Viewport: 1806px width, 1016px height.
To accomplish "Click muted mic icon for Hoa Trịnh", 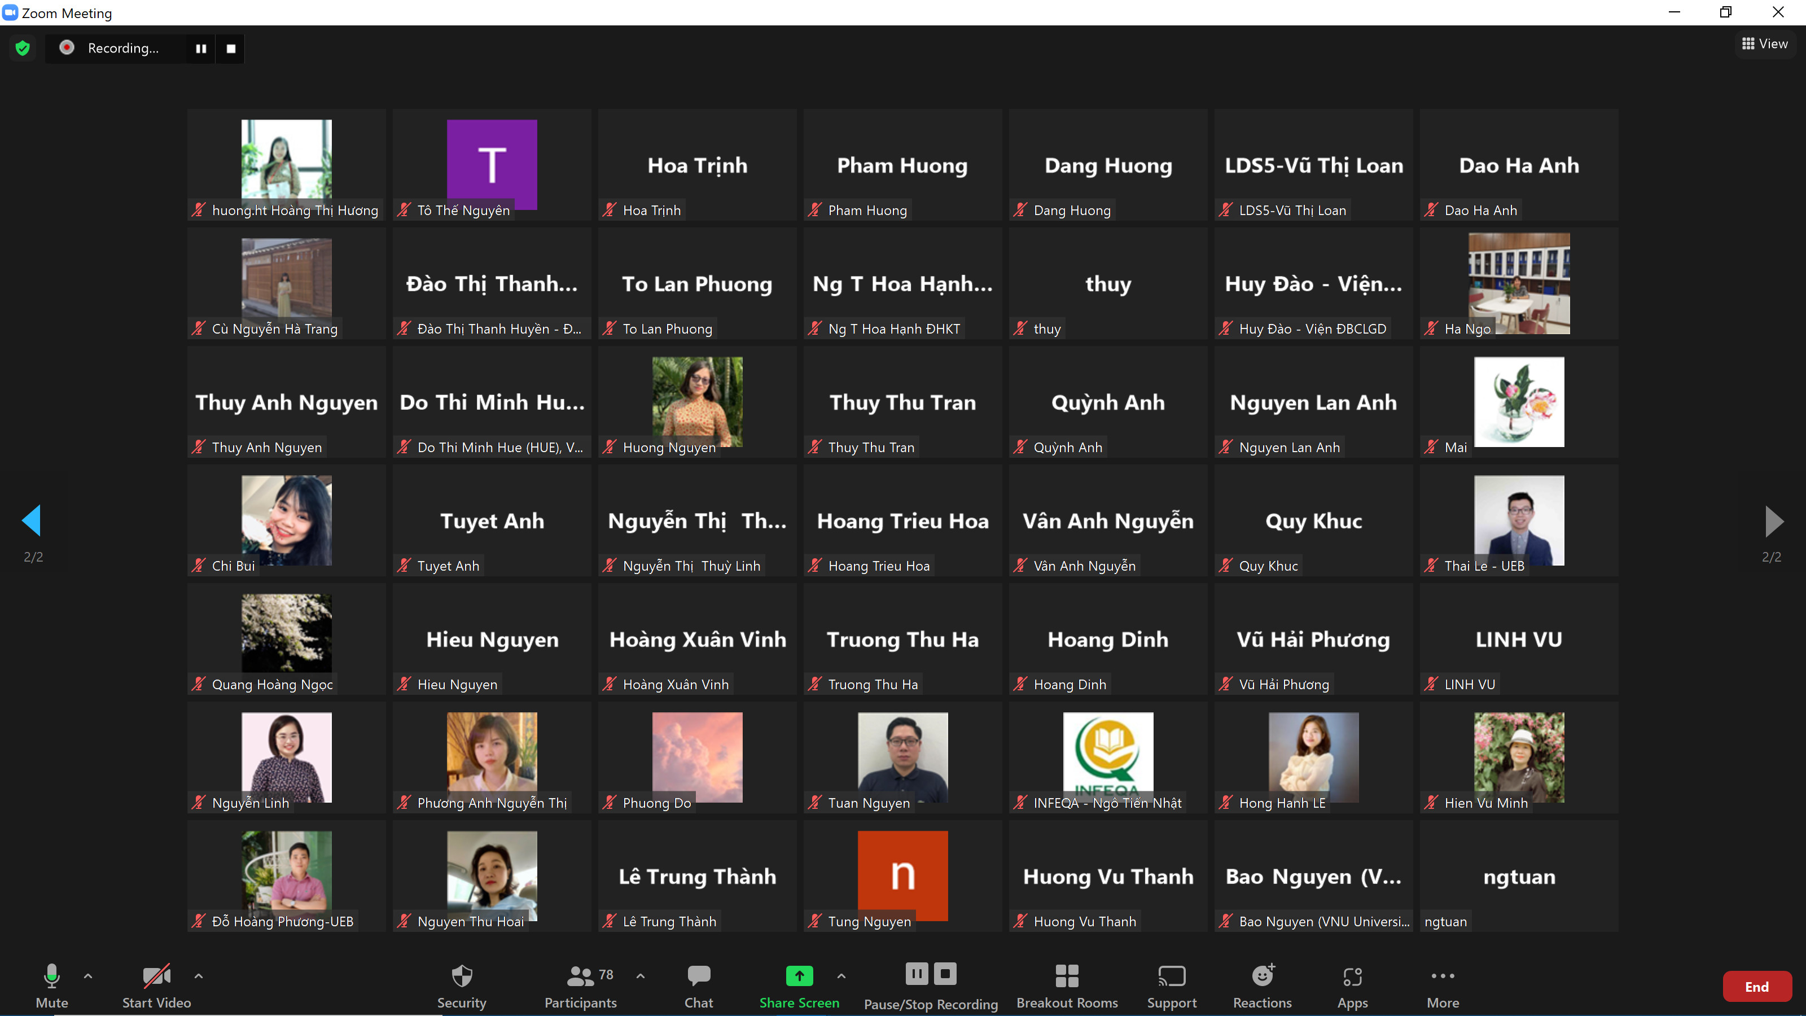I will point(610,209).
